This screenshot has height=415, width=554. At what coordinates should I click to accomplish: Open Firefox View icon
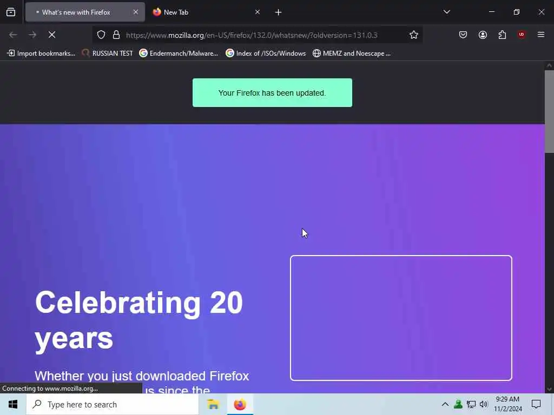[11, 12]
